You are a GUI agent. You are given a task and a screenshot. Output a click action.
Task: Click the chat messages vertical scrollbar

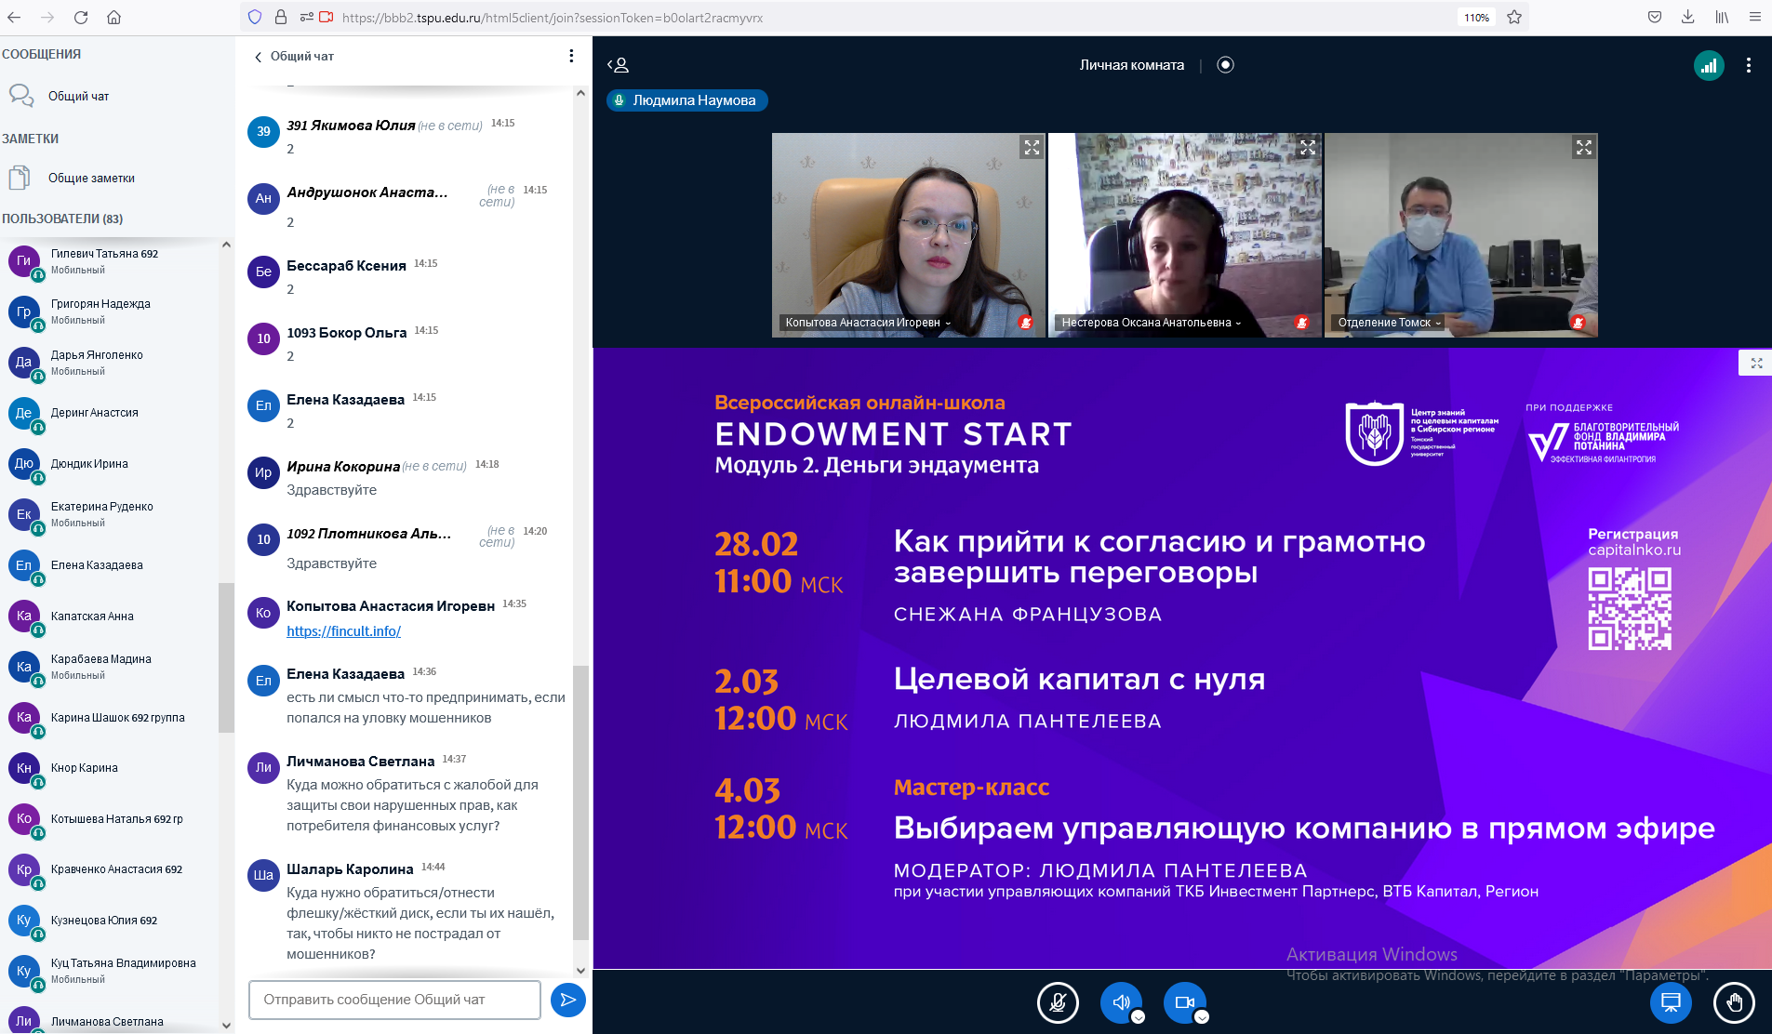580,800
